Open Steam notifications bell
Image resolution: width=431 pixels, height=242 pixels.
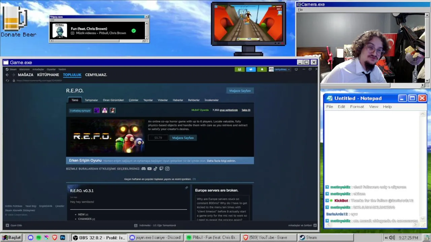point(262,69)
